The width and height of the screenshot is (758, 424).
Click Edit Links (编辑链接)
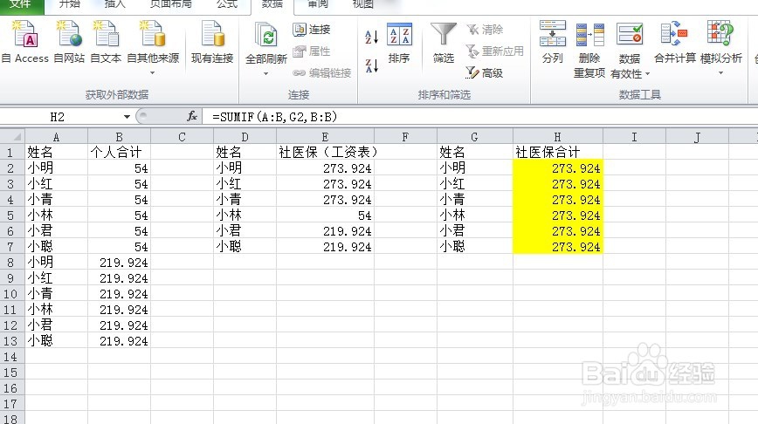[x=322, y=73]
